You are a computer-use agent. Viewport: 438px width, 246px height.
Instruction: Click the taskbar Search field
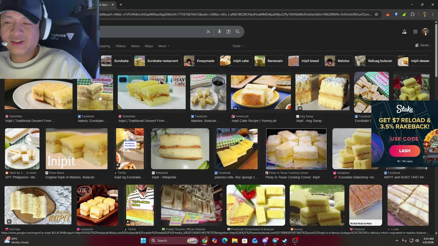[x=174, y=241]
